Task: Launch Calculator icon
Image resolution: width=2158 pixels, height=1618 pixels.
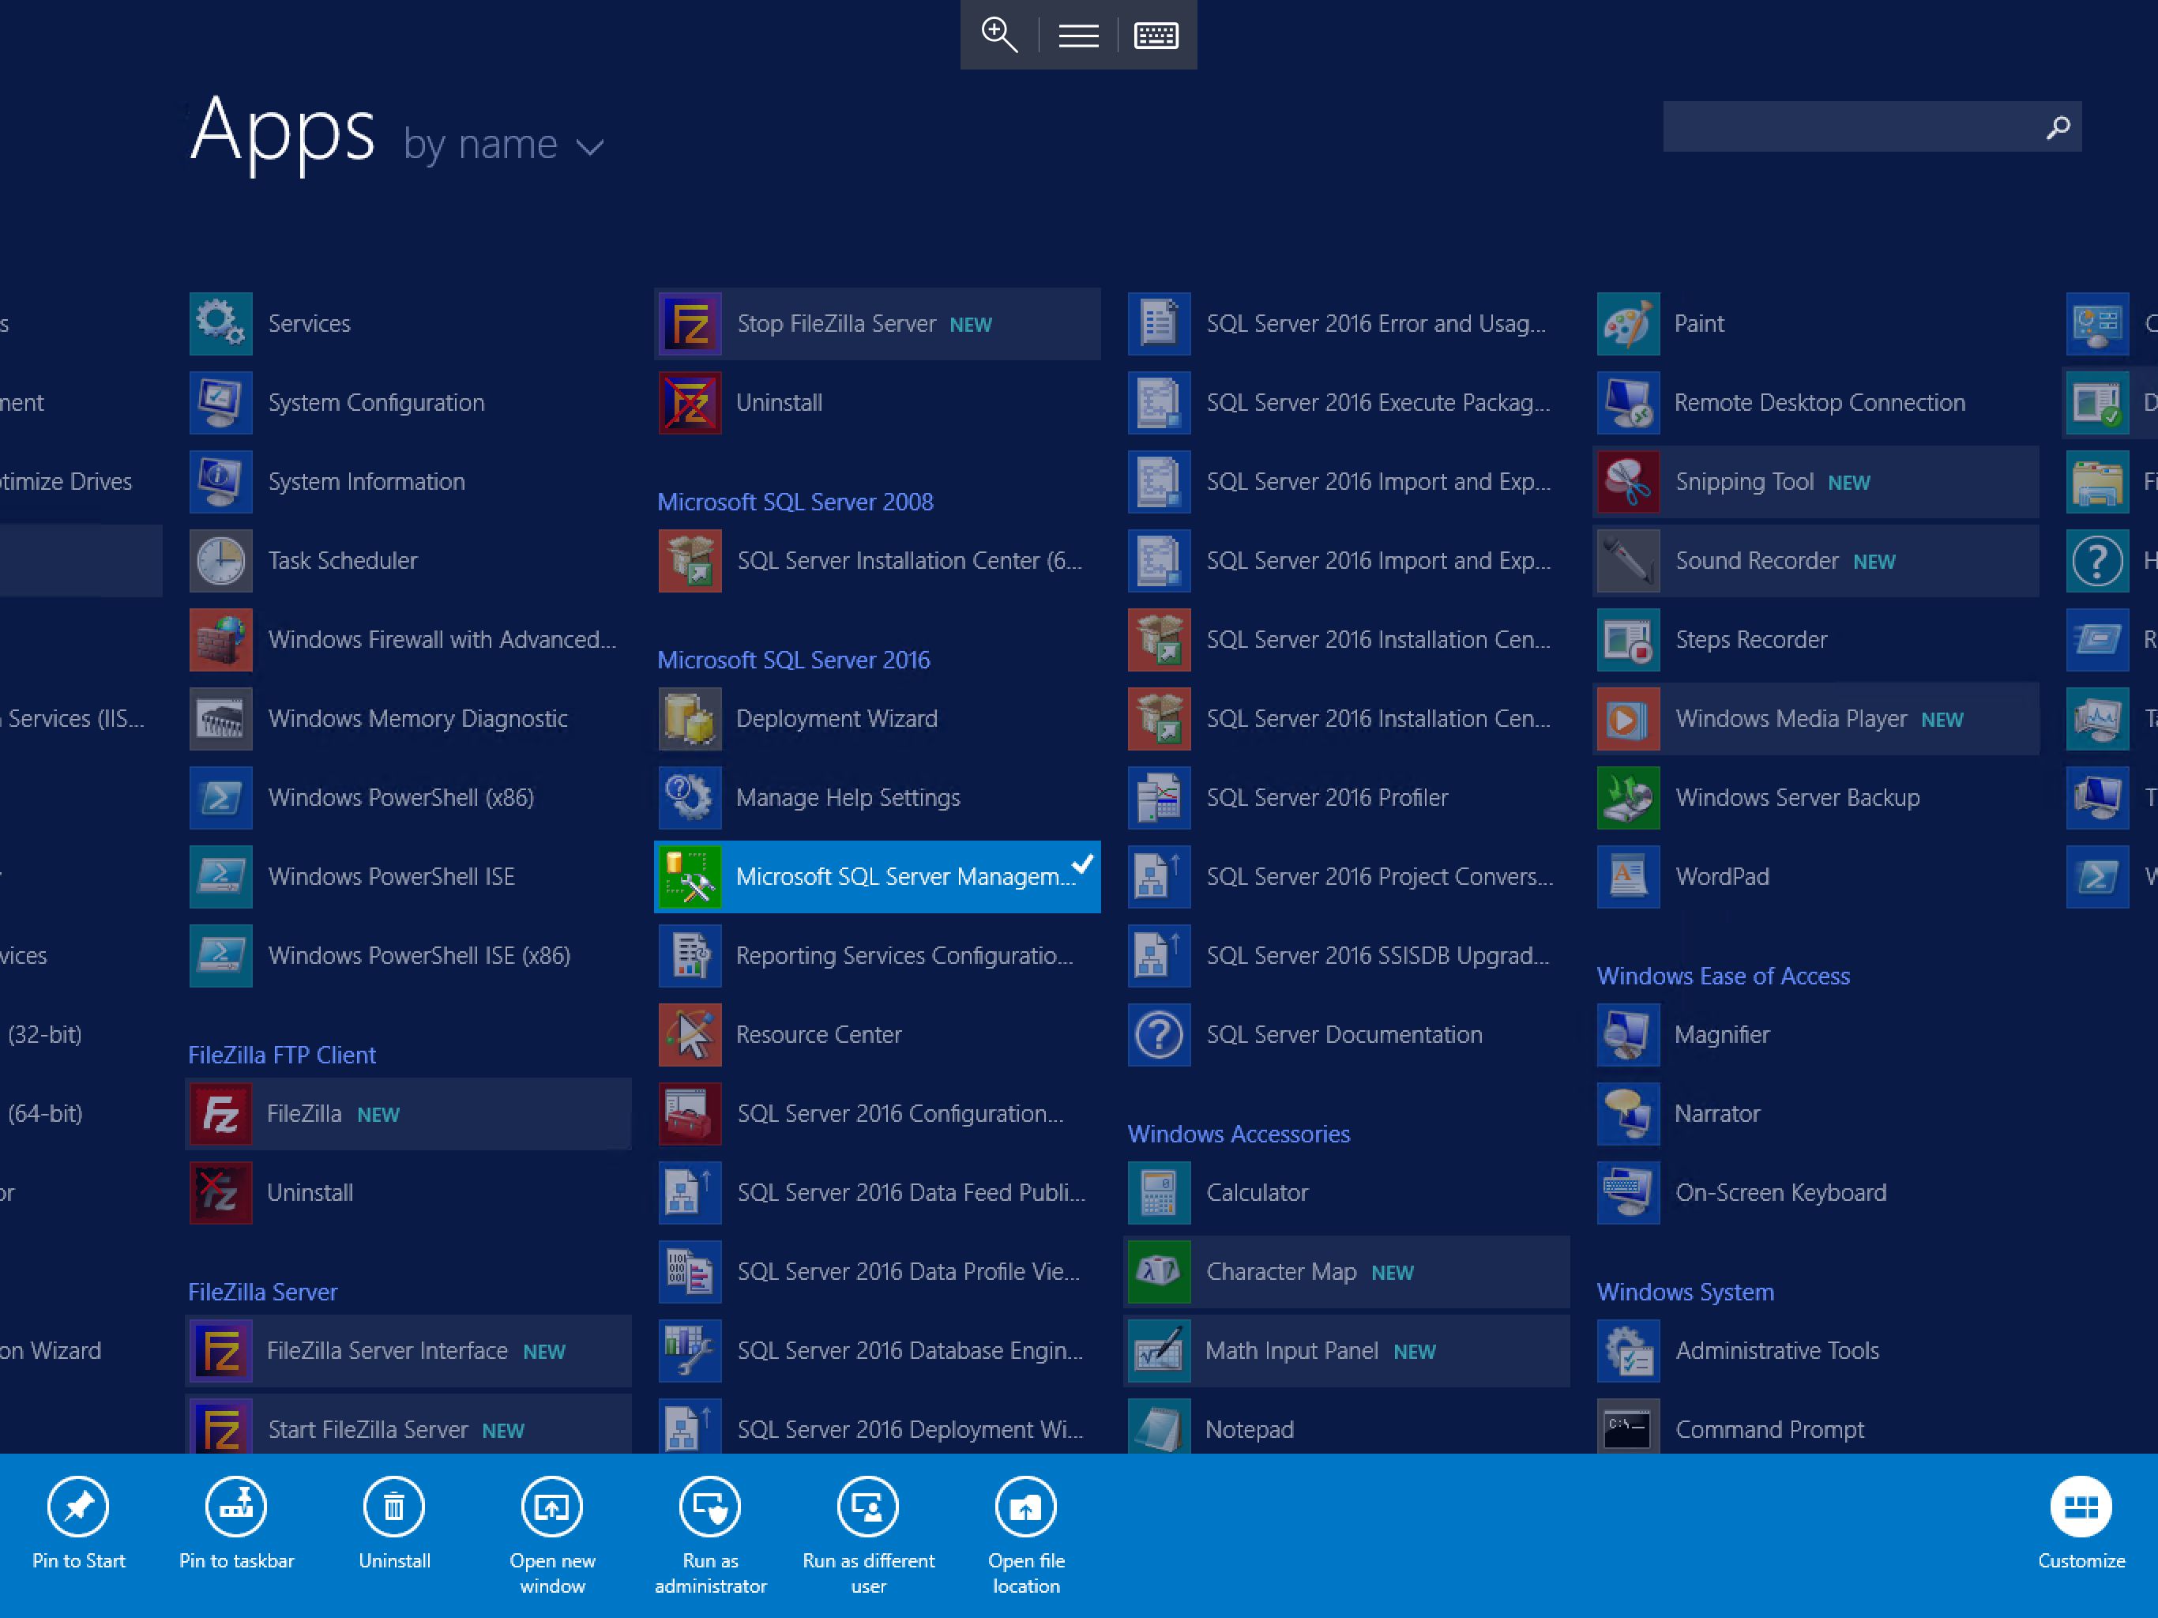Action: (x=1159, y=1192)
